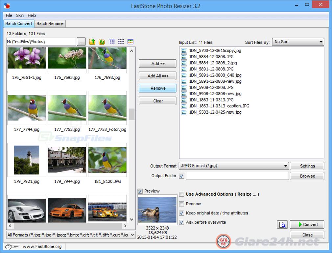Click the refresh folder icon

[102, 42]
